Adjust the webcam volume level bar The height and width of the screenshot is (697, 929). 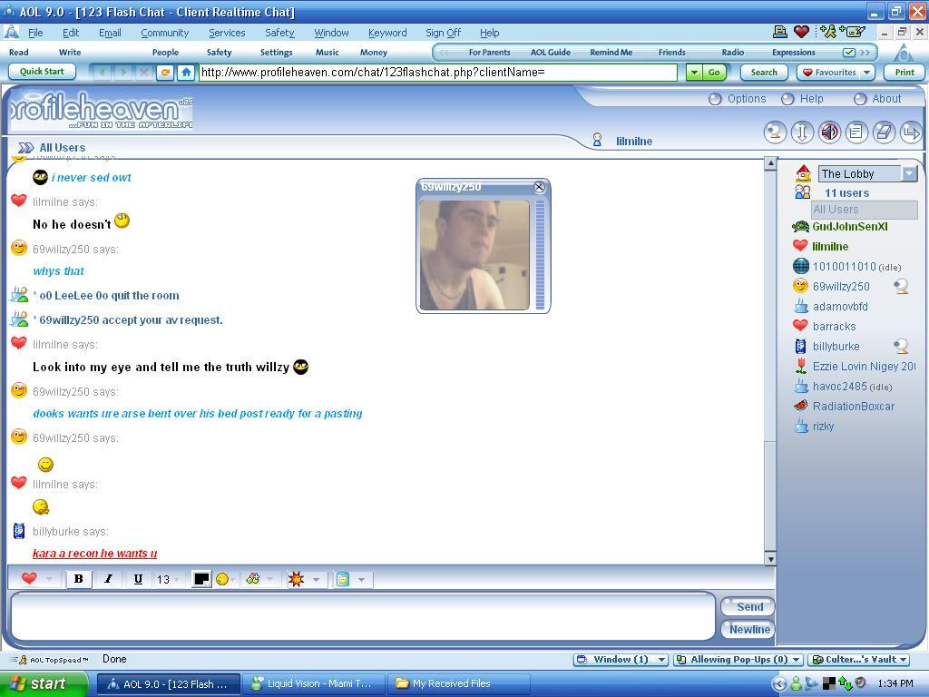click(540, 255)
